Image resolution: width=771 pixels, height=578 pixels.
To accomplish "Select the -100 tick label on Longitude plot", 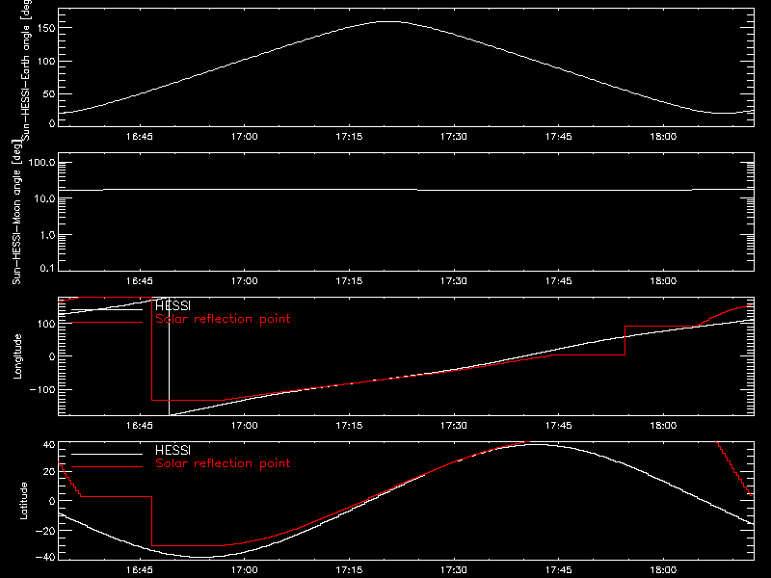I will (42, 389).
